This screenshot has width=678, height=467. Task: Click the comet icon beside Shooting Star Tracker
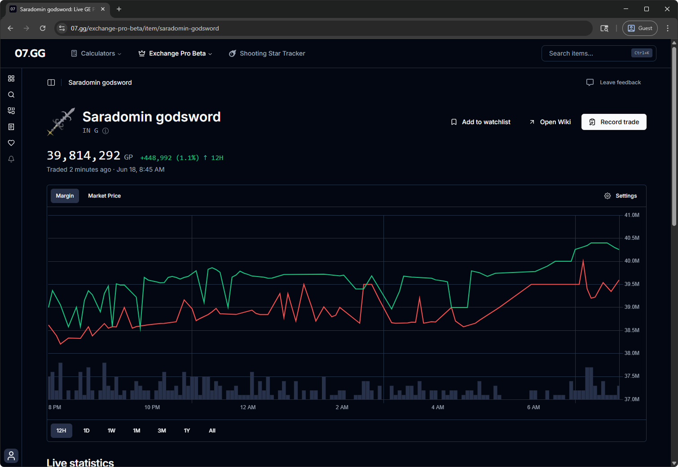click(232, 53)
